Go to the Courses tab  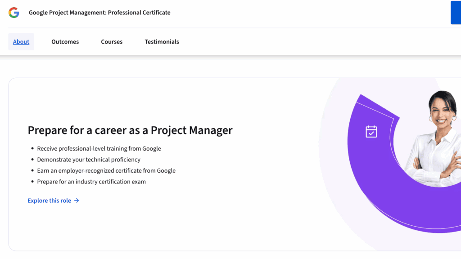tap(112, 42)
